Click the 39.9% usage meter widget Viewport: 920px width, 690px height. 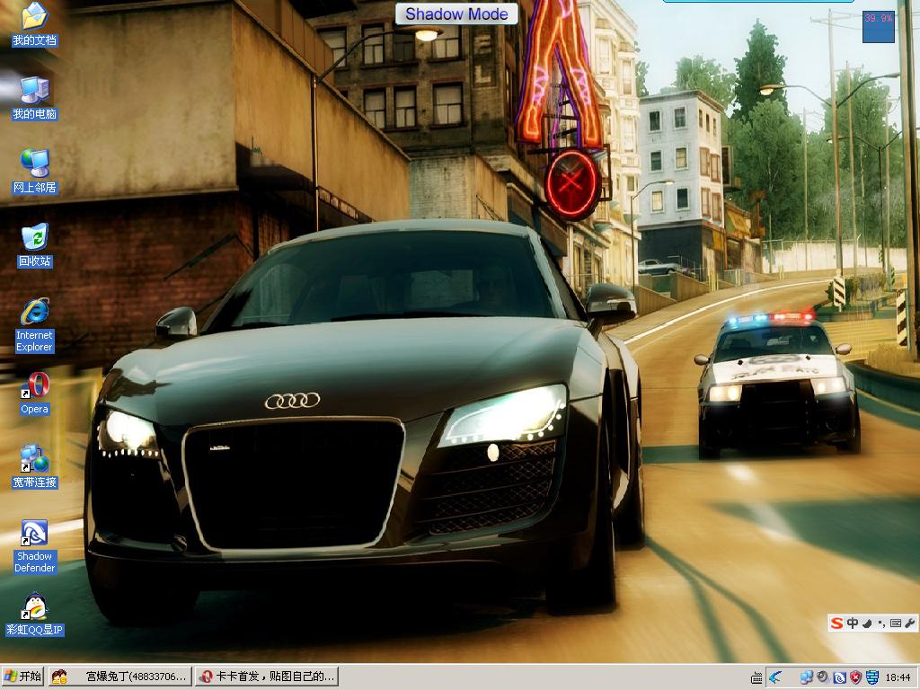pos(879,26)
